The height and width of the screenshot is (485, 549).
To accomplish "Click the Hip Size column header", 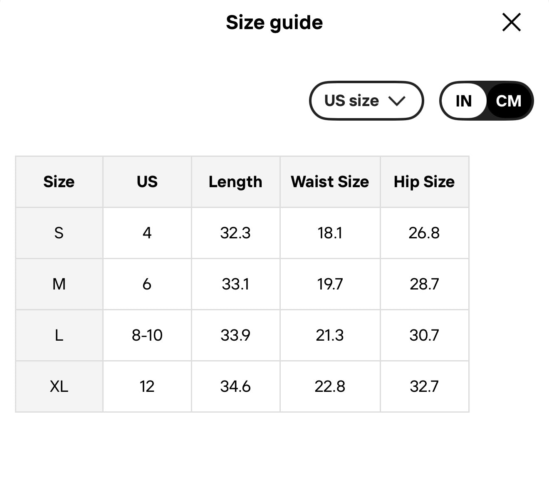I will [424, 182].
